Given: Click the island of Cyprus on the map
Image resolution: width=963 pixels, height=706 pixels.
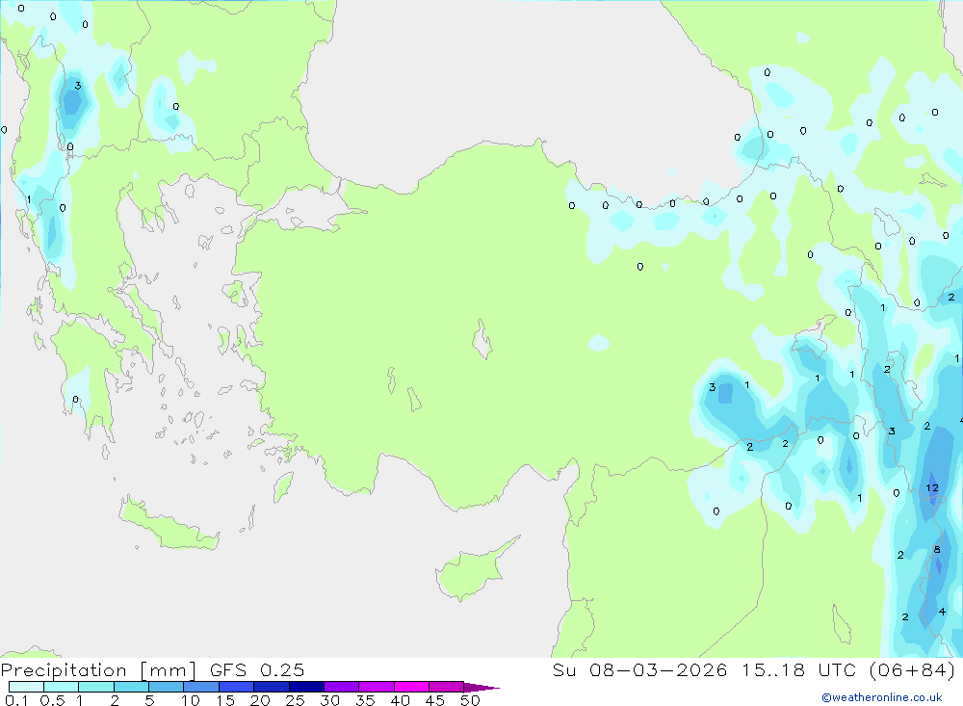Looking at the screenshot, I should pyautogui.click(x=476, y=569).
